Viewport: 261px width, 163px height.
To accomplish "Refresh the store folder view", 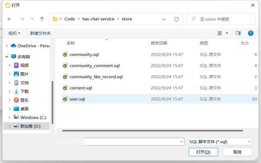I will (x=177, y=19).
